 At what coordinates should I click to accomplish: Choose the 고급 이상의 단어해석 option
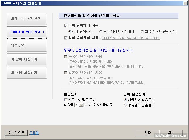(x=142, y=32)
